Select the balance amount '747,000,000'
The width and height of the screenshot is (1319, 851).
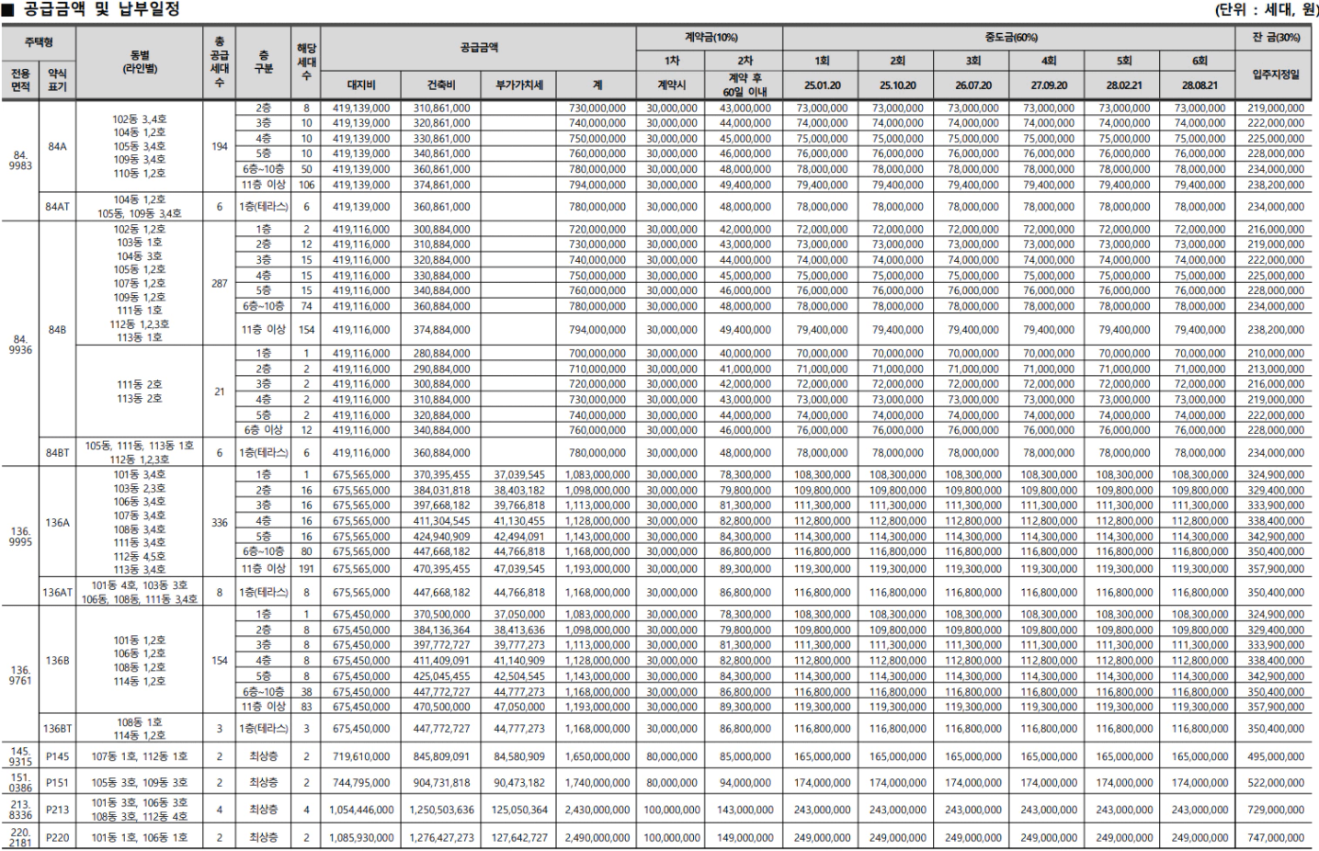1276,837
